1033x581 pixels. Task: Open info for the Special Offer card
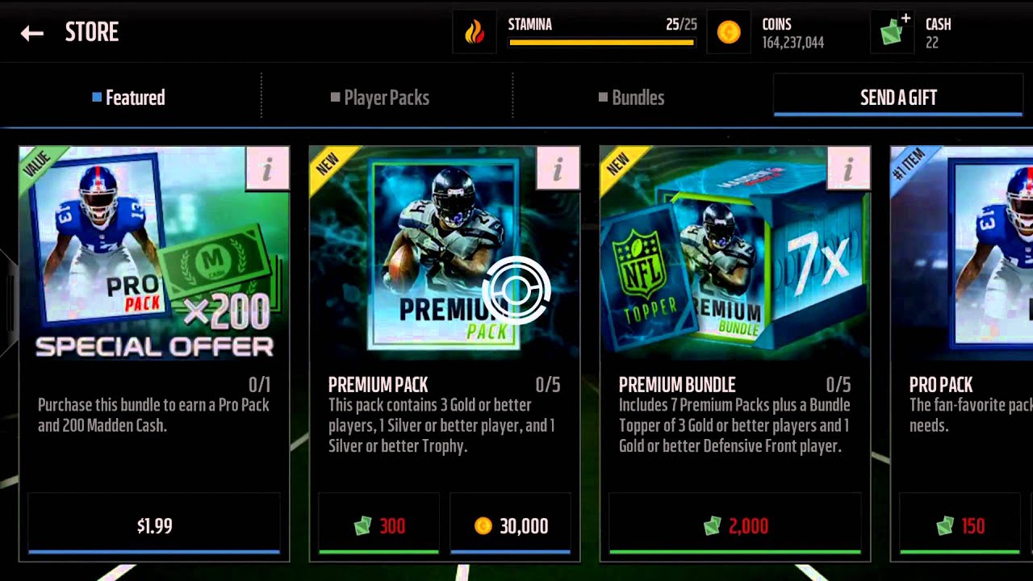[267, 169]
